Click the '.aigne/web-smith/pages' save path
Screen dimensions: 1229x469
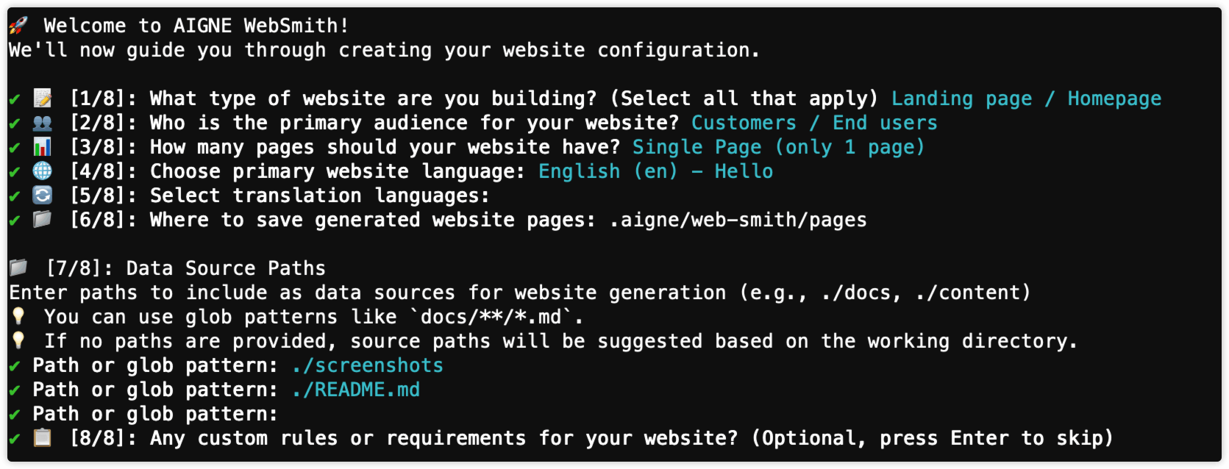point(738,220)
